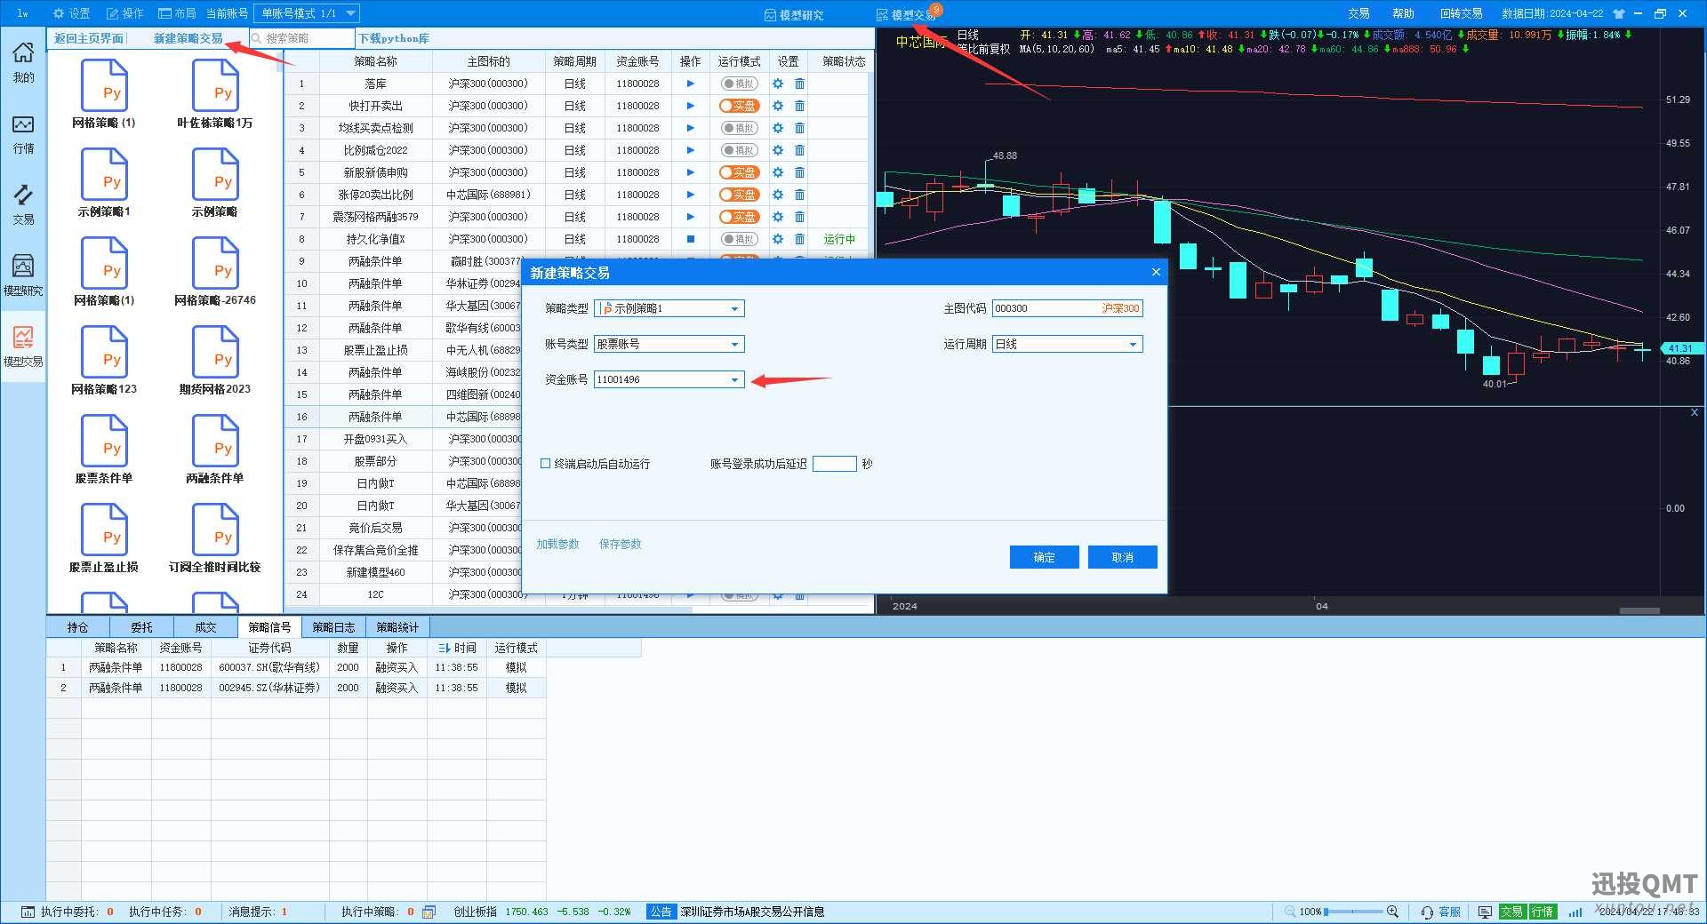Open the 模型交易 sidebar icon
1707x924 pixels.
[x=23, y=346]
